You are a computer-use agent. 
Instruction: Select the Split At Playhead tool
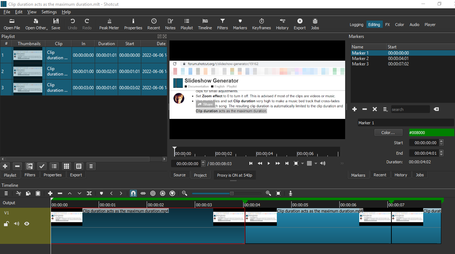coord(89,193)
